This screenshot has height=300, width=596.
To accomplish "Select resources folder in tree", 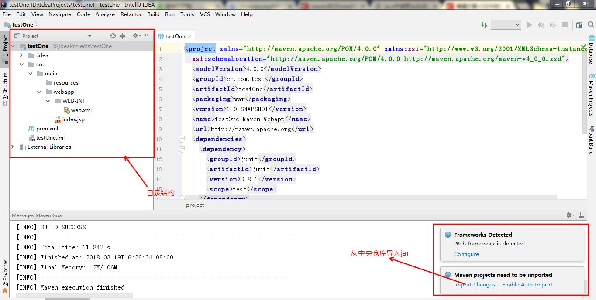I will click(x=66, y=83).
